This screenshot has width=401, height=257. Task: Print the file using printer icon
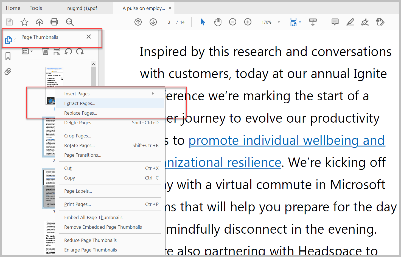coord(54,22)
